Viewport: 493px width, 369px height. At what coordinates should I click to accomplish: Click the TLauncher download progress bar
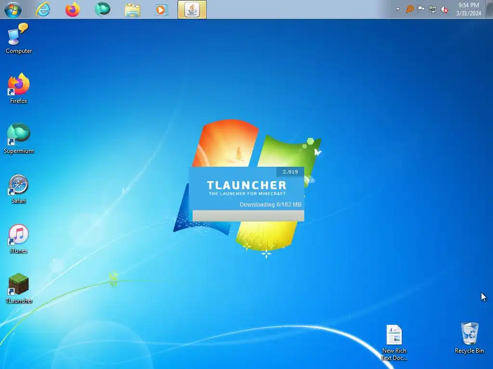tap(248, 216)
